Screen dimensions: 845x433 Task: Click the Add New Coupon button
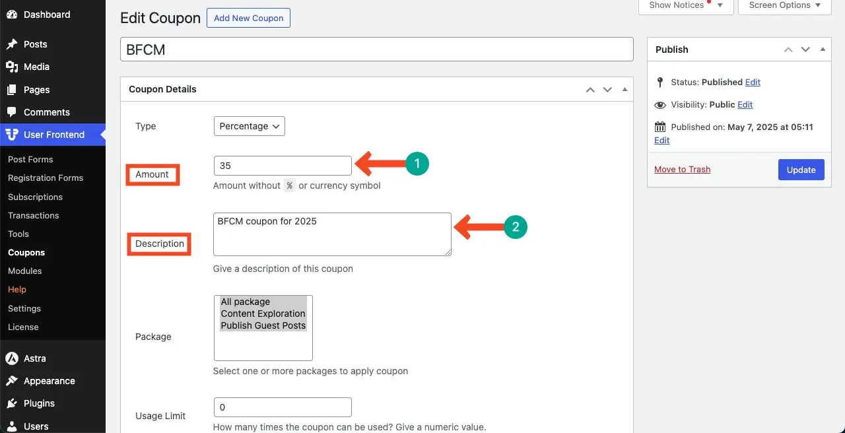[248, 18]
